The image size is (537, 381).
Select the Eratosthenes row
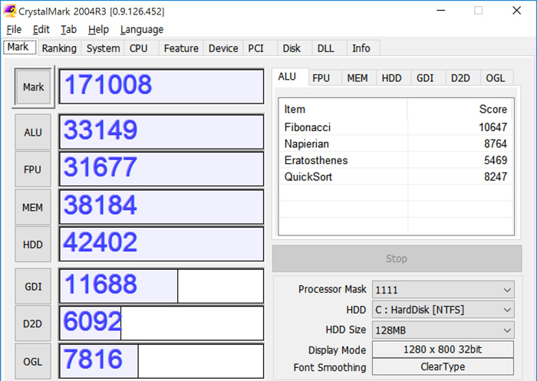point(396,160)
